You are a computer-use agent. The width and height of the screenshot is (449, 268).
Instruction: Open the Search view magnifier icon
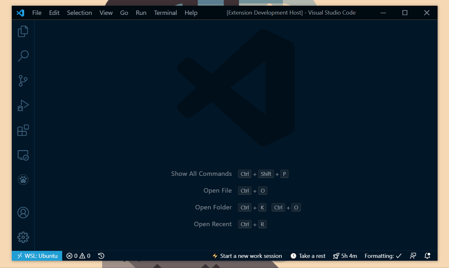pyautogui.click(x=23, y=56)
